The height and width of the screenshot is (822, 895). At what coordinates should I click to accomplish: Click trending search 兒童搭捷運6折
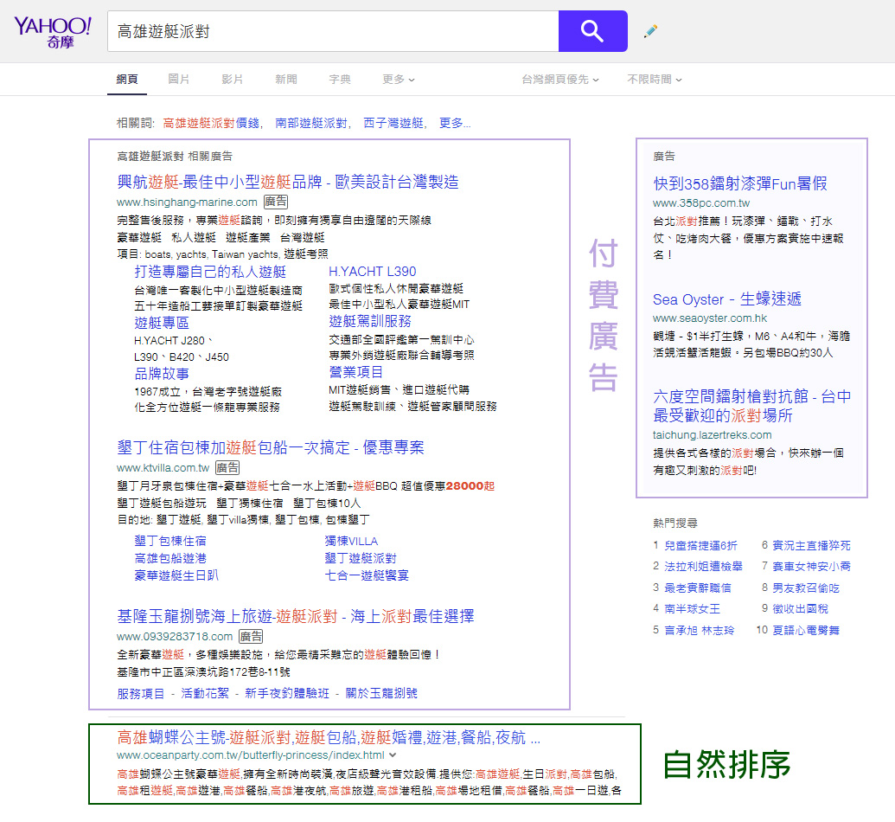click(700, 545)
